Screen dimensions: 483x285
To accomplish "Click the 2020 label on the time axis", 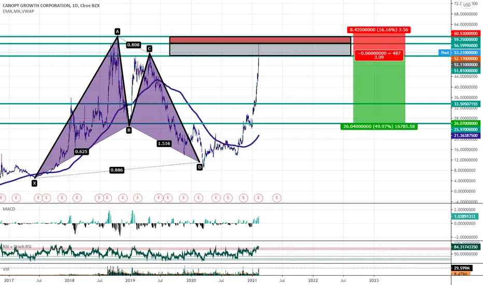I will pyautogui.click(x=191, y=280).
